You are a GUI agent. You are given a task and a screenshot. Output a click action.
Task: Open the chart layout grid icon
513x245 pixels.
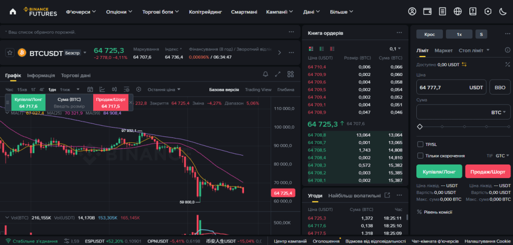point(291,74)
